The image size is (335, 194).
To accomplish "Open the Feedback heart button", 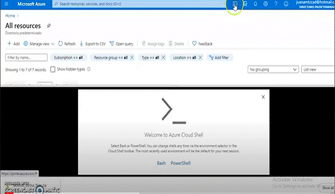I will [203, 44].
